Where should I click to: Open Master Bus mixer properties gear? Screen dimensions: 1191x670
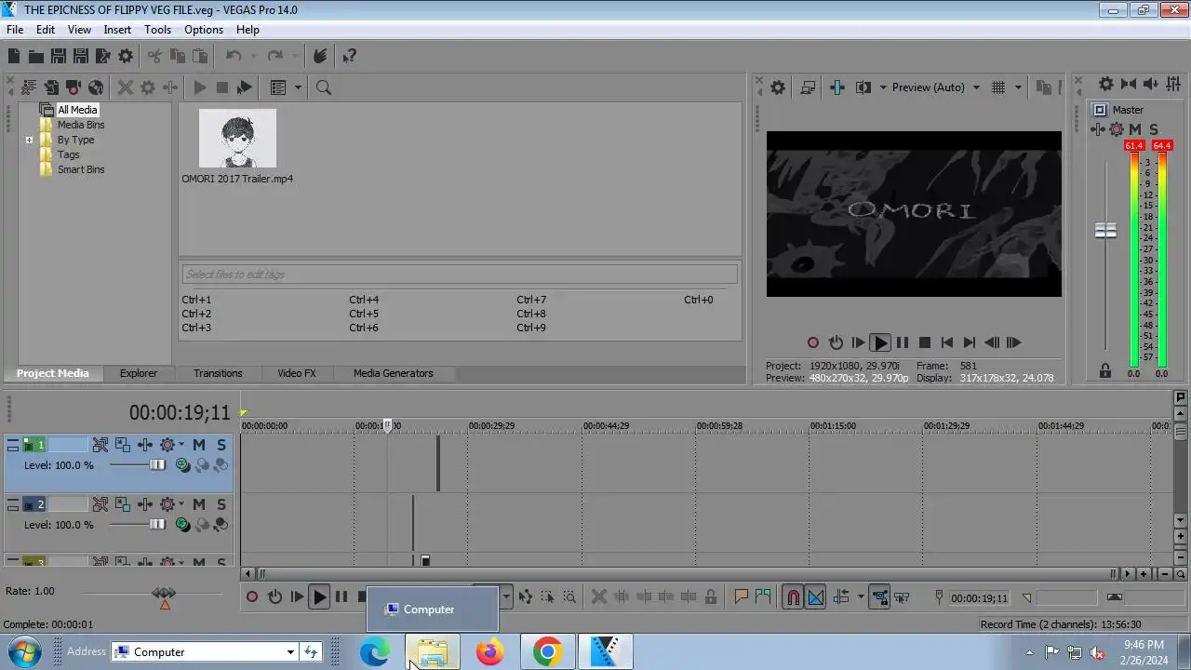[x=1106, y=84]
